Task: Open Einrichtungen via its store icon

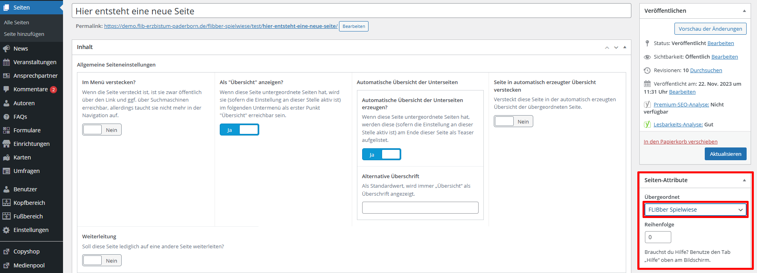Action: (x=6, y=144)
